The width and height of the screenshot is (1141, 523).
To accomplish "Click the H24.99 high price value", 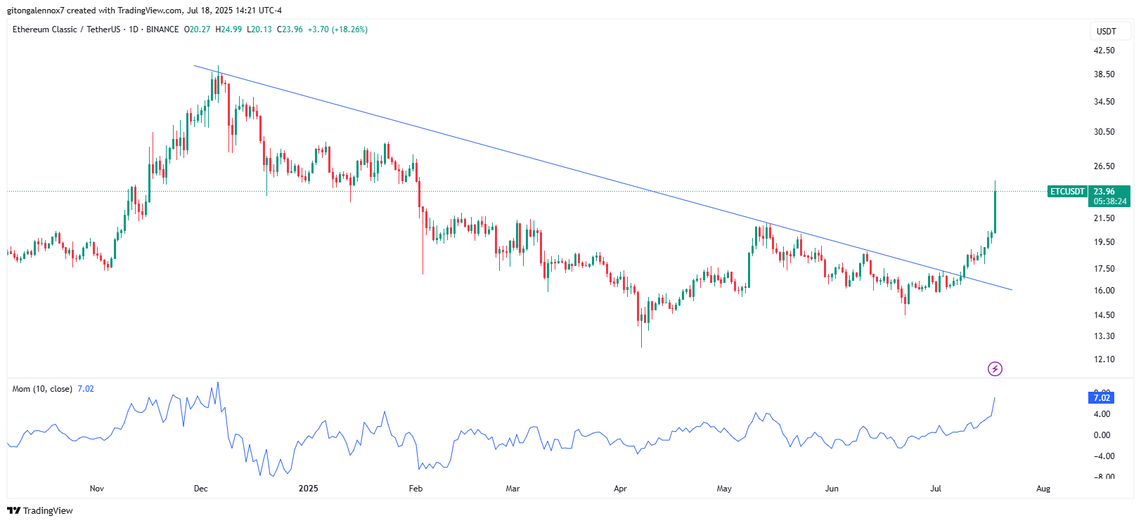I will (x=228, y=29).
